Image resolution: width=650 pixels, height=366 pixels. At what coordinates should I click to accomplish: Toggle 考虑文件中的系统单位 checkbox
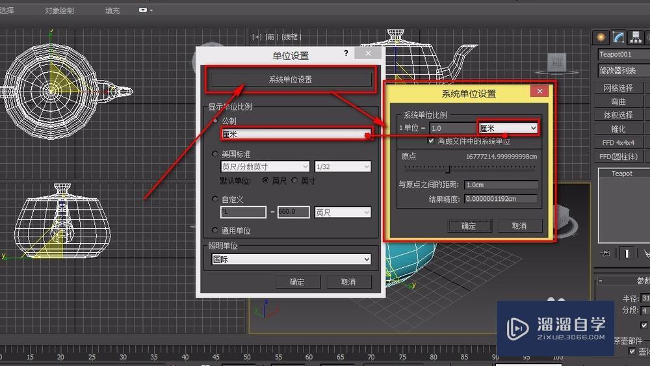click(431, 141)
